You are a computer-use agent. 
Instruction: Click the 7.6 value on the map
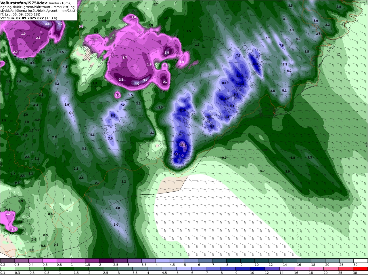pyautogui.click(x=281, y=45)
